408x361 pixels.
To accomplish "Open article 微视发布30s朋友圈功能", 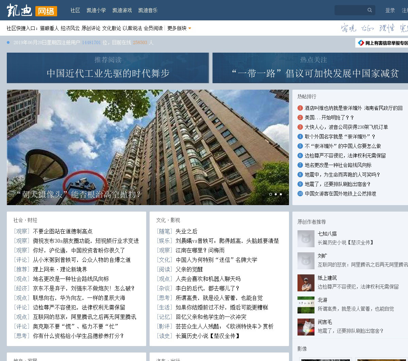I will (x=86, y=241).
